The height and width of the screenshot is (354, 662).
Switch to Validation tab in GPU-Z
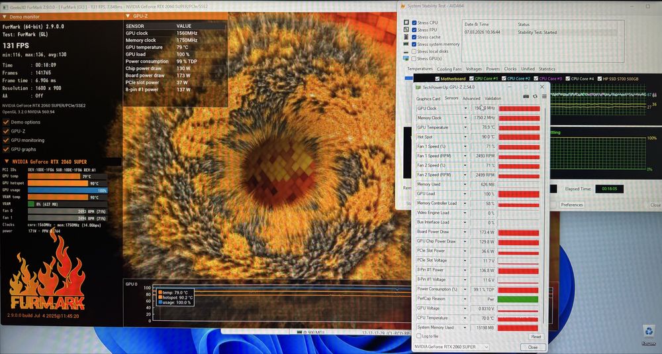[x=493, y=99]
